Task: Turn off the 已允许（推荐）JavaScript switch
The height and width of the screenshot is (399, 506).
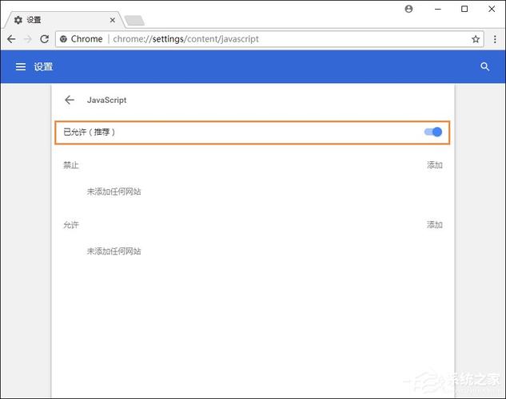Action: (433, 132)
